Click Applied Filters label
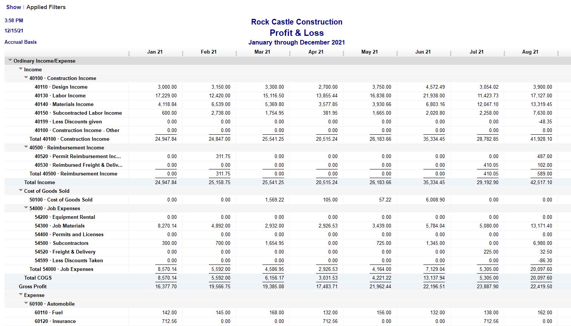571x326 pixels. click(x=46, y=7)
